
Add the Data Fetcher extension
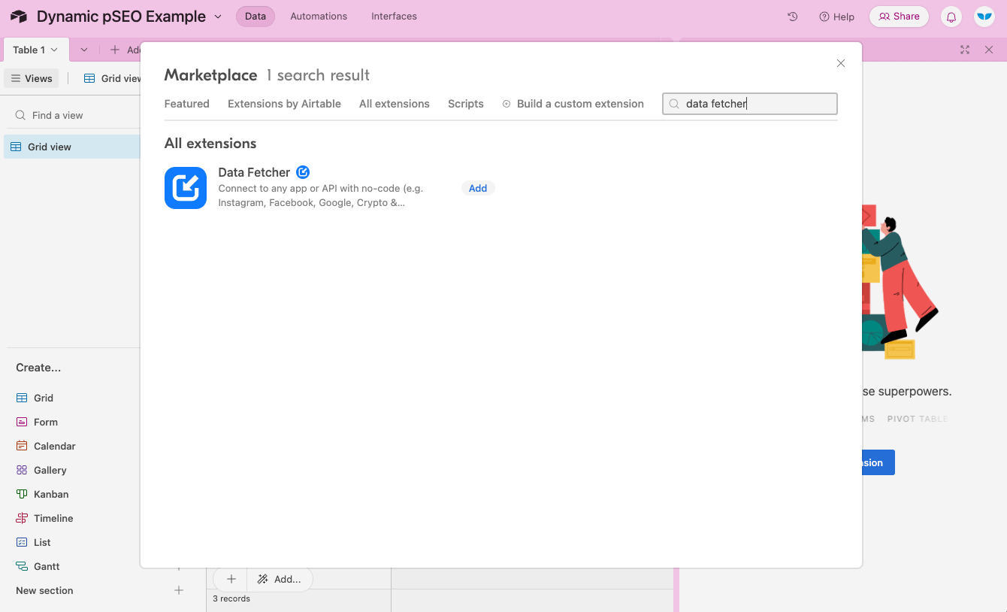pyautogui.click(x=478, y=188)
